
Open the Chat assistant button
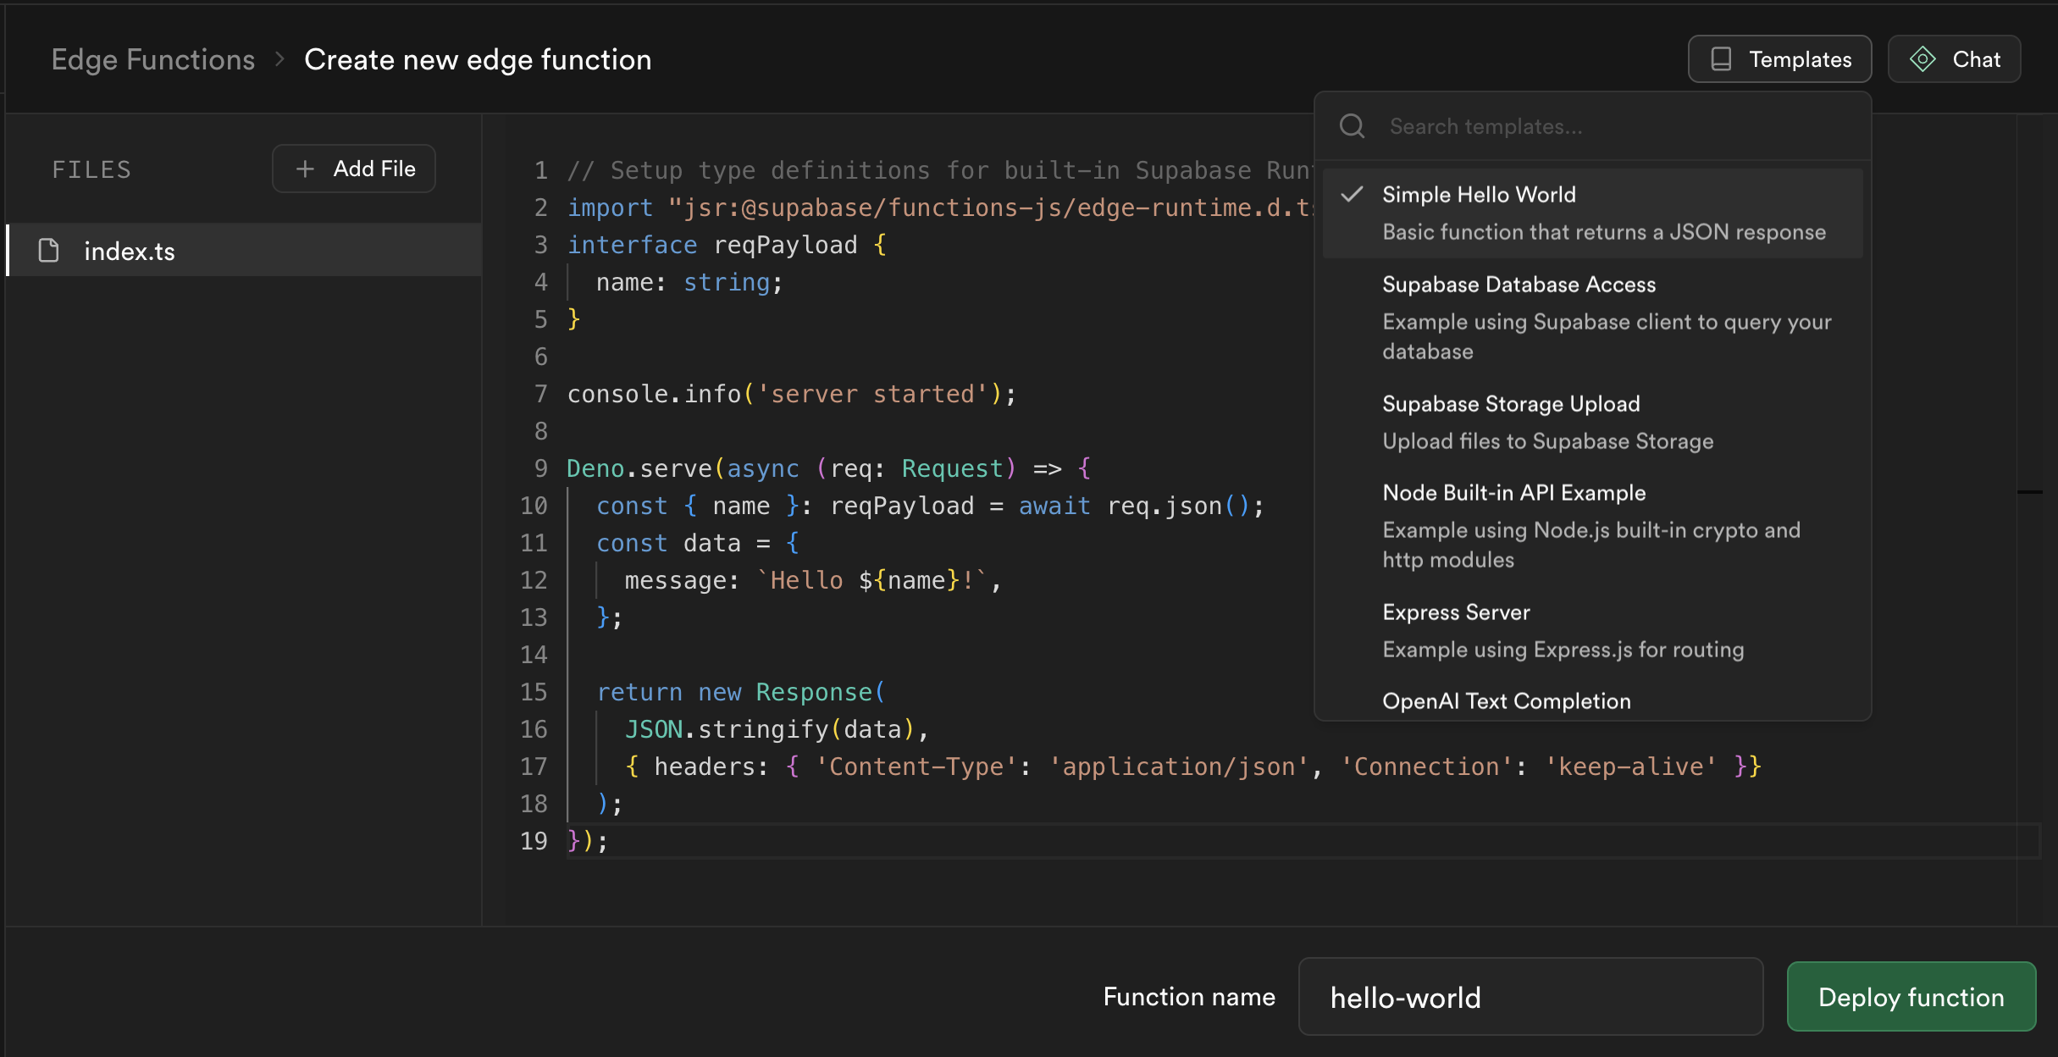pos(1954,59)
